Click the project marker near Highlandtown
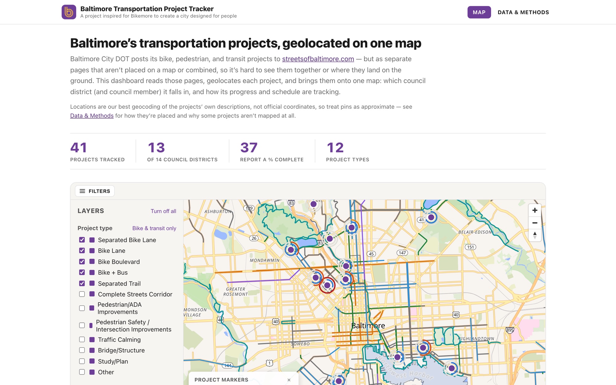Viewport: 616px width, 385px height. pyautogui.click(x=423, y=348)
